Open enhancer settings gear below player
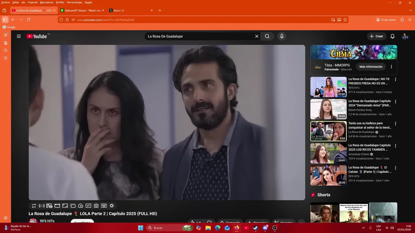 [x=112, y=206]
